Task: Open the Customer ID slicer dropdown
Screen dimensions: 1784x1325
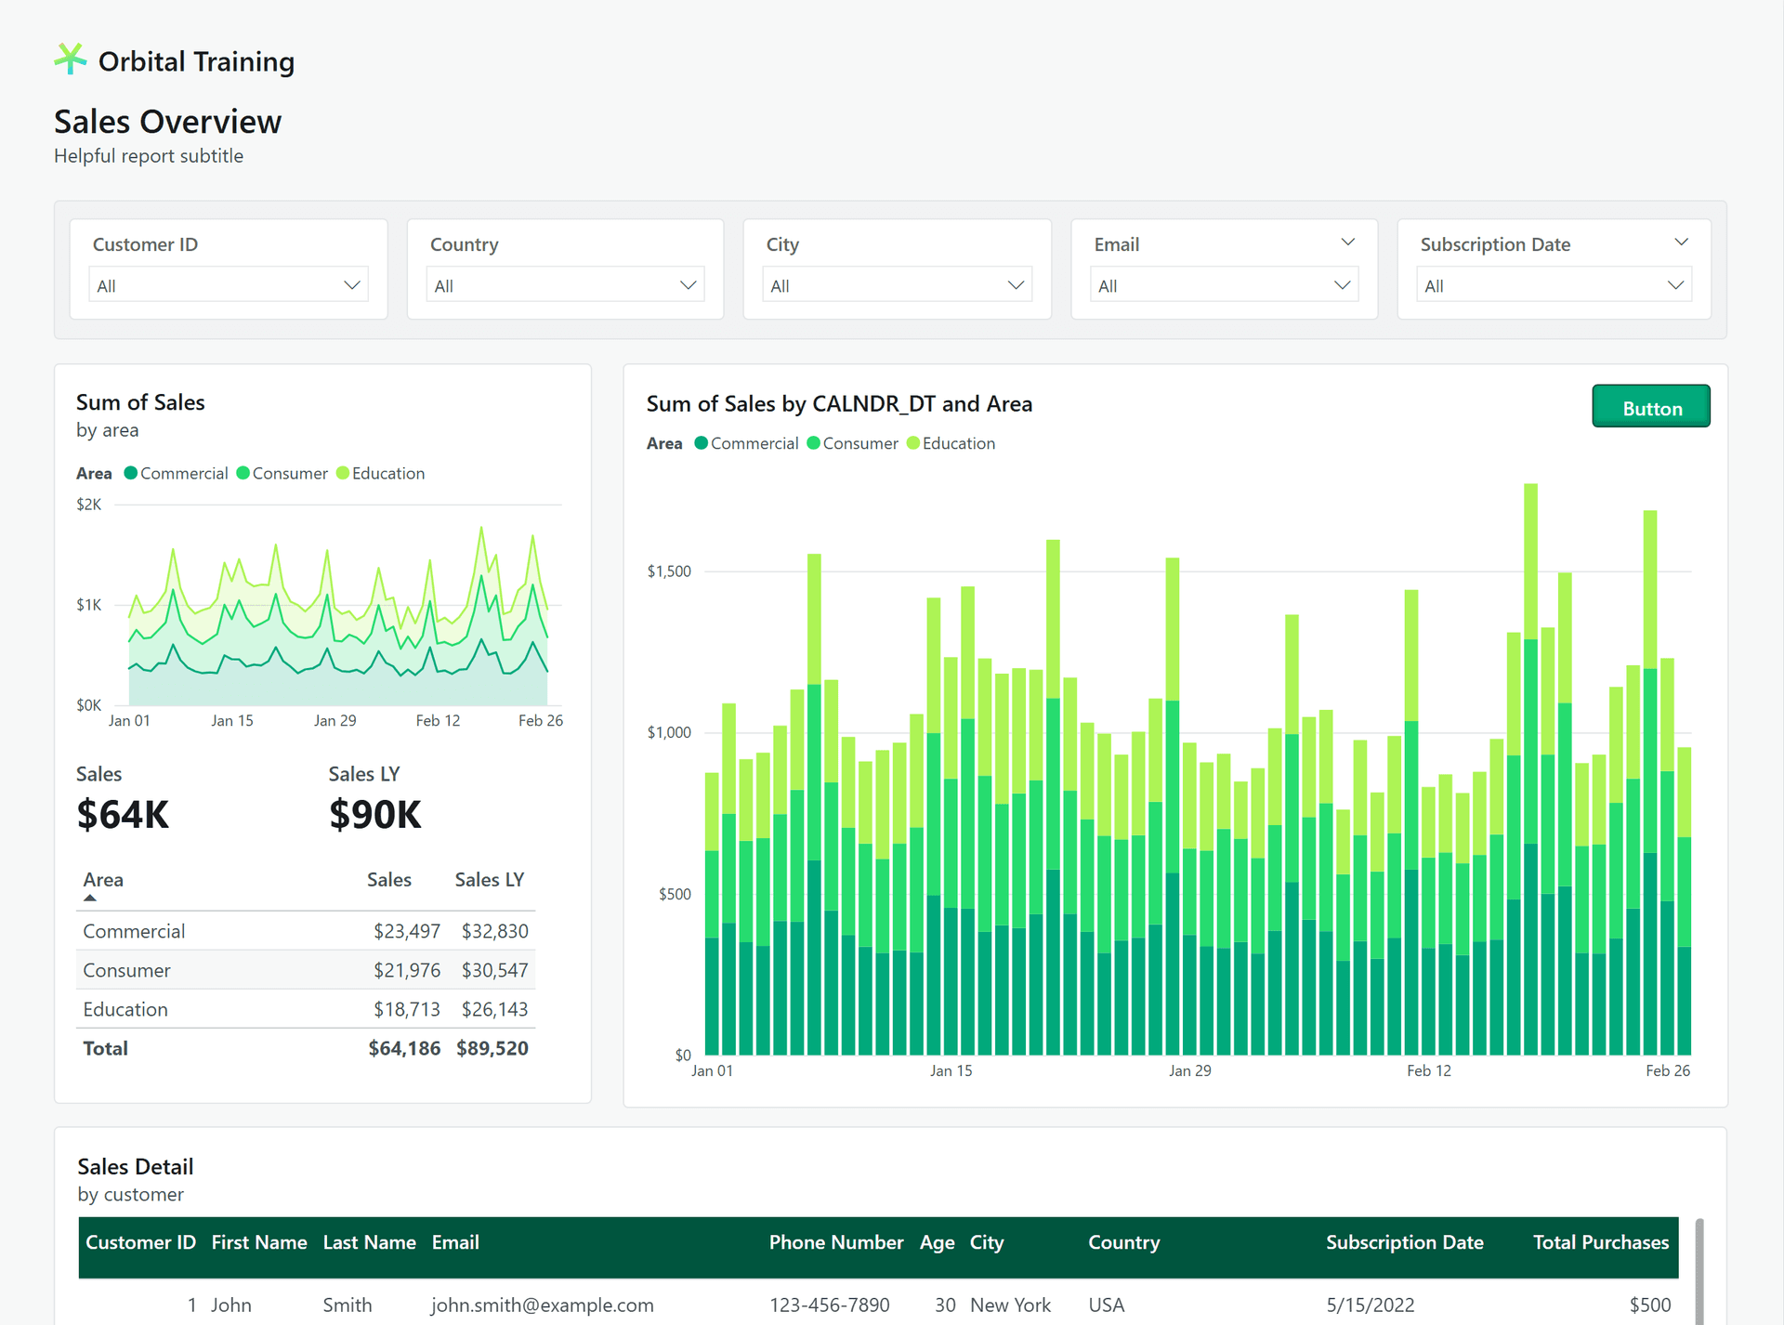Action: (x=228, y=284)
